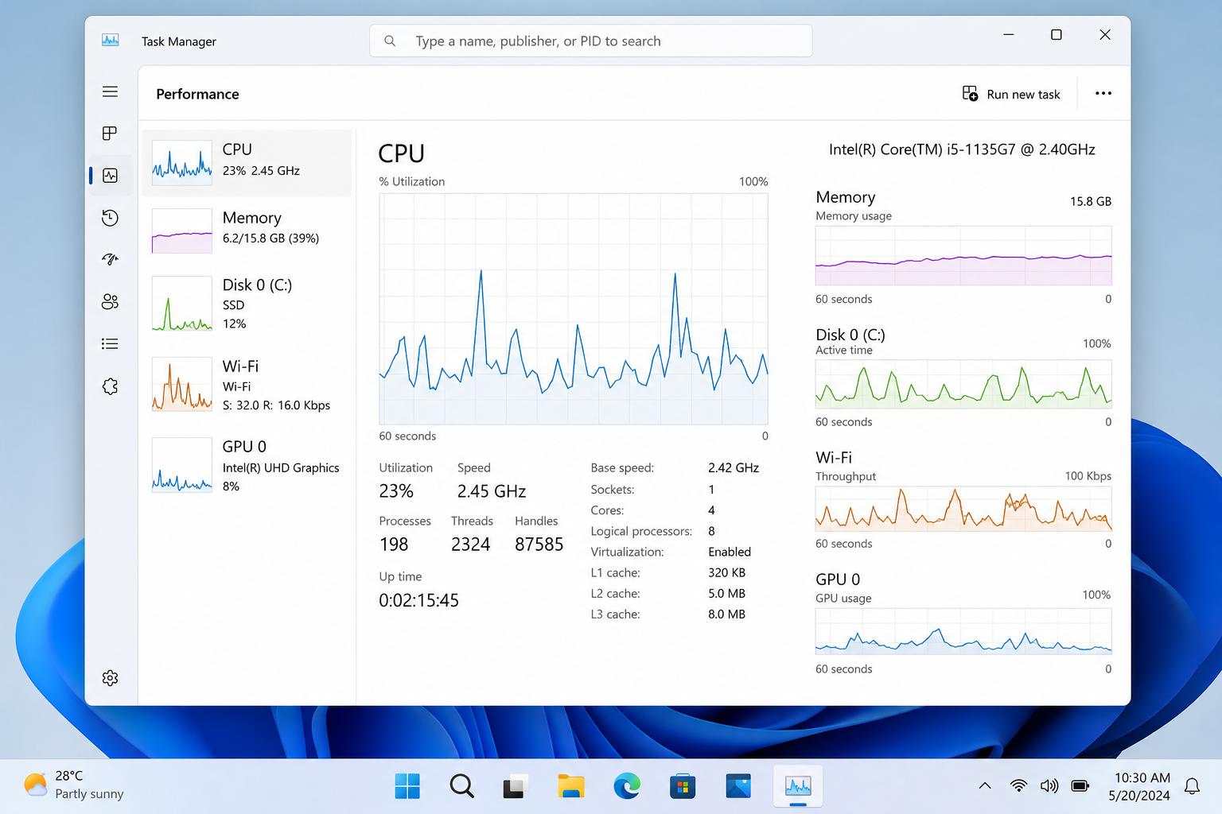Image resolution: width=1222 pixels, height=814 pixels.
Task: Select the Wi-Fi resource entry
Action: tap(247, 385)
